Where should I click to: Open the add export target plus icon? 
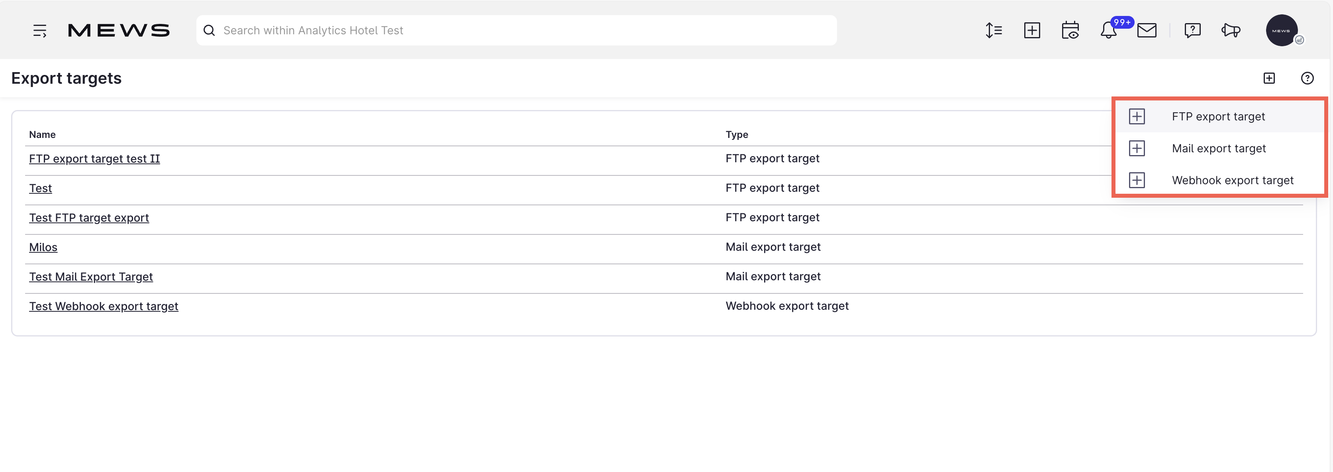click(1269, 78)
